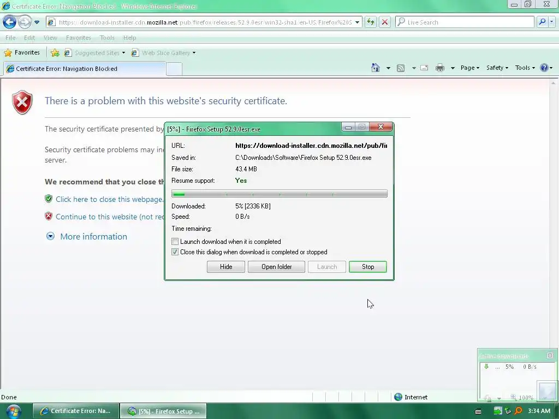Click the '43.4 MB' file size value
The height and width of the screenshot is (419, 559).
(246, 169)
